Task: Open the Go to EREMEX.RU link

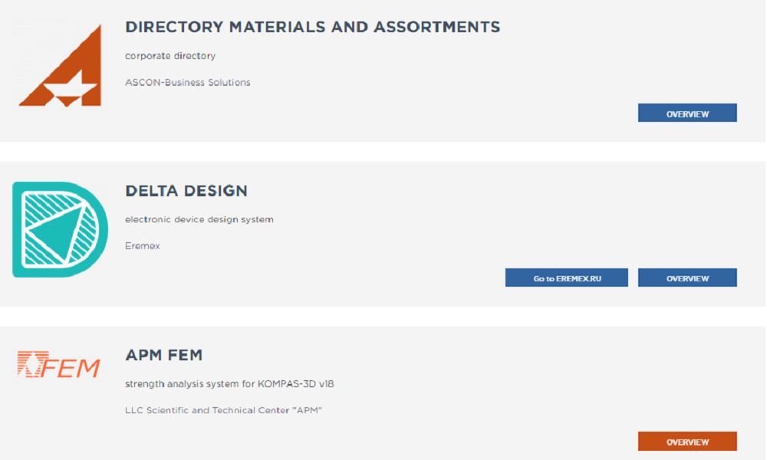Action: click(x=566, y=277)
